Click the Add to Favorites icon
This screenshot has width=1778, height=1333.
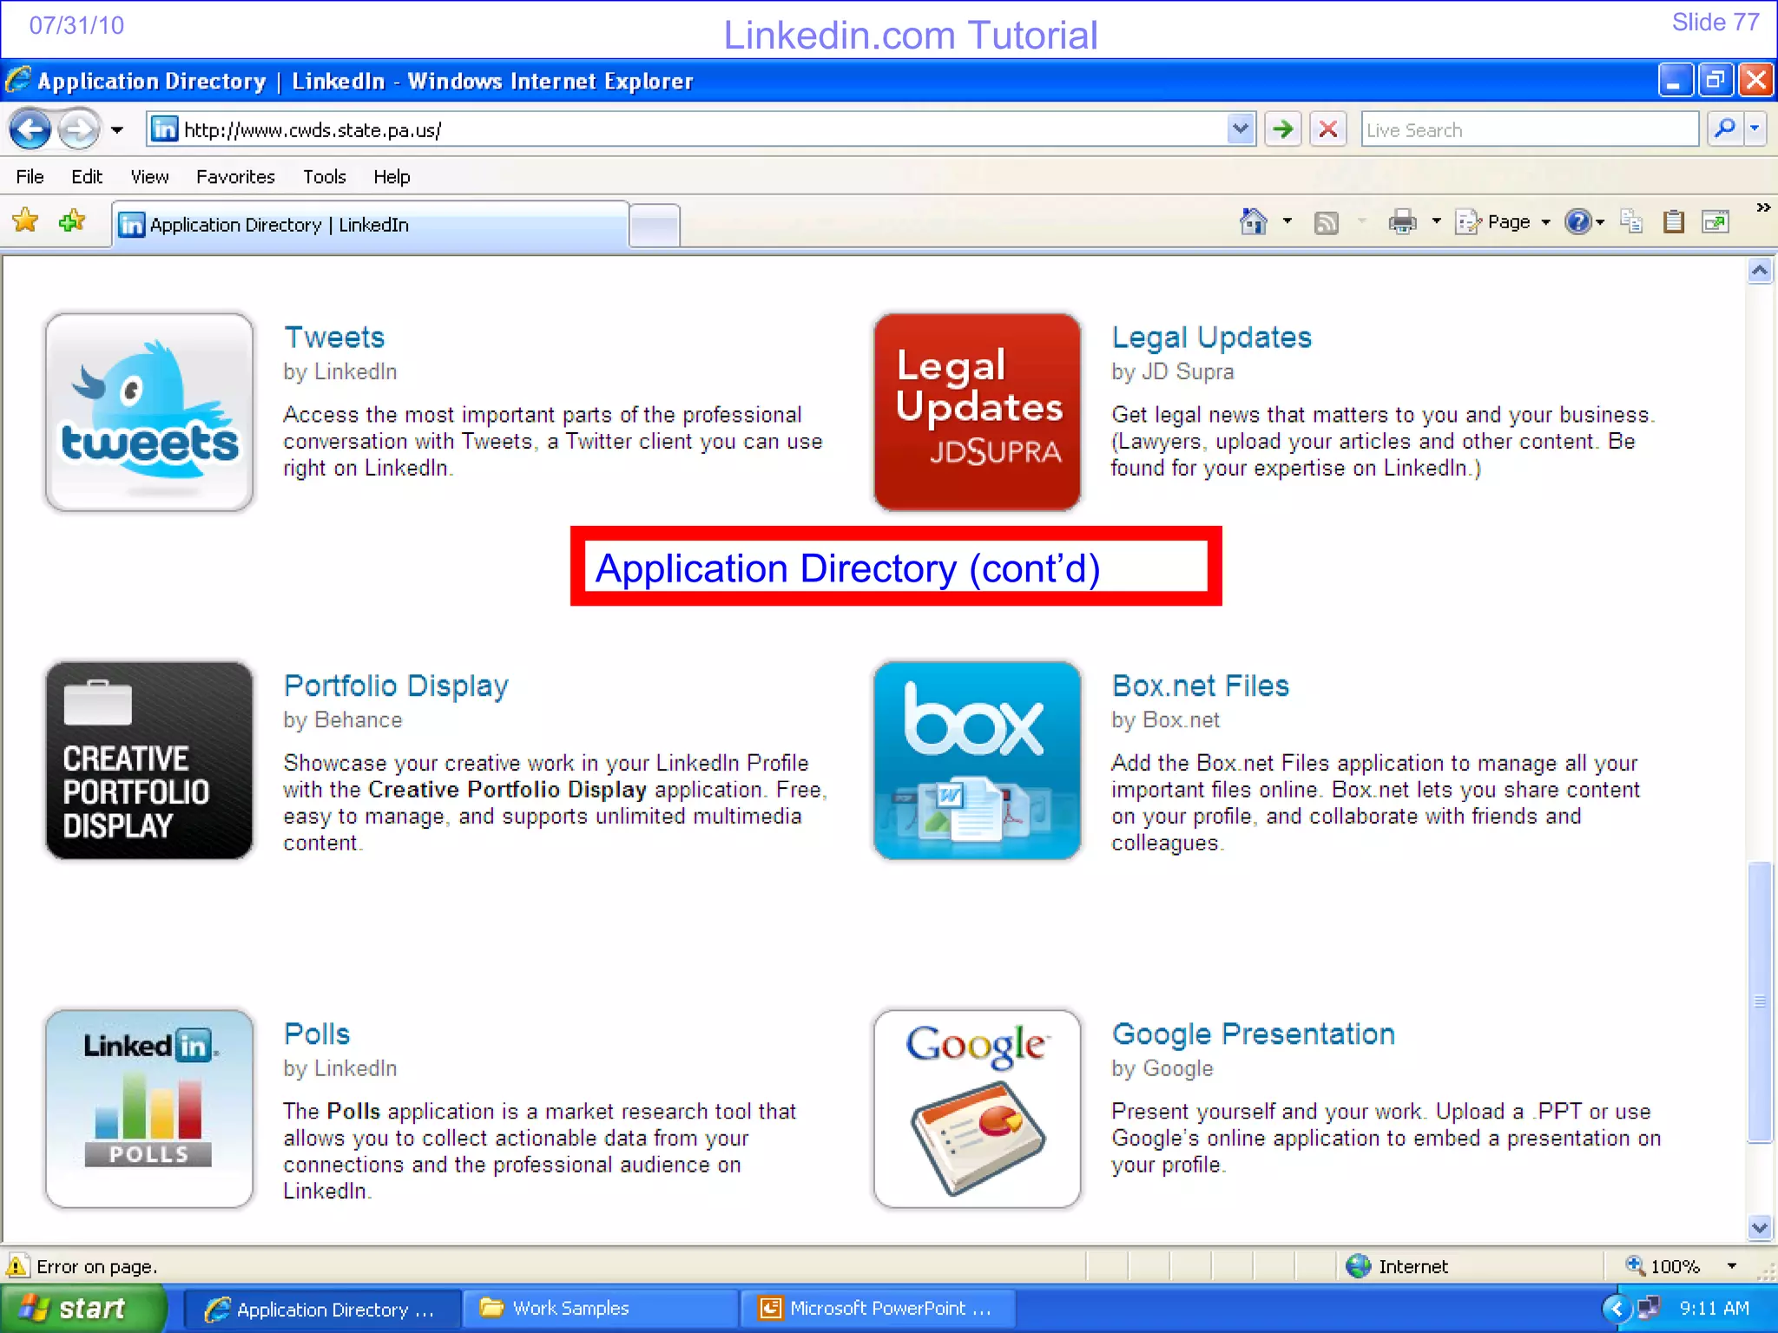72,221
